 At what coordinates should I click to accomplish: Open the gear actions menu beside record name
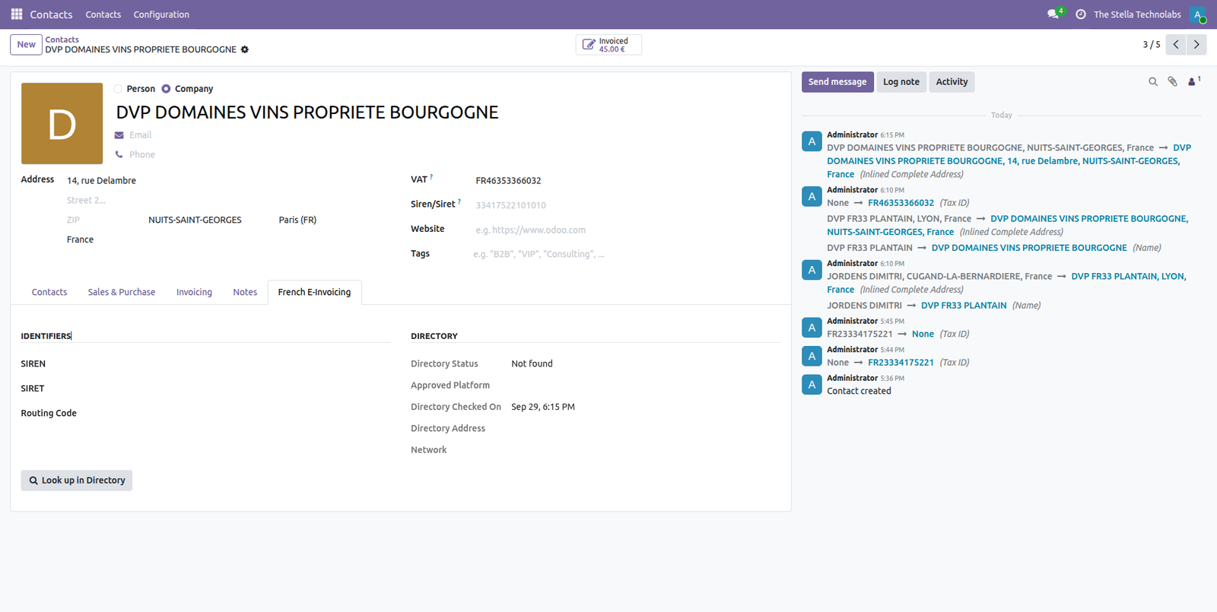click(x=245, y=49)
